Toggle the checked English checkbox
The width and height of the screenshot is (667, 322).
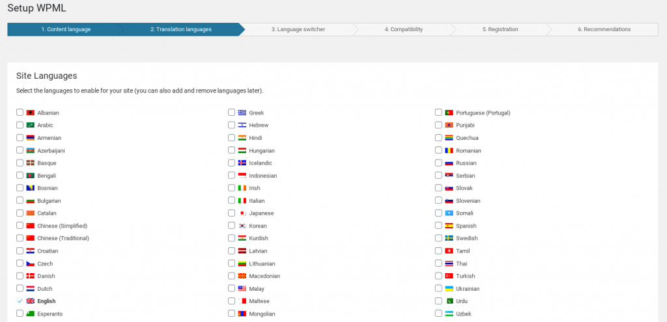click(20, 301)
